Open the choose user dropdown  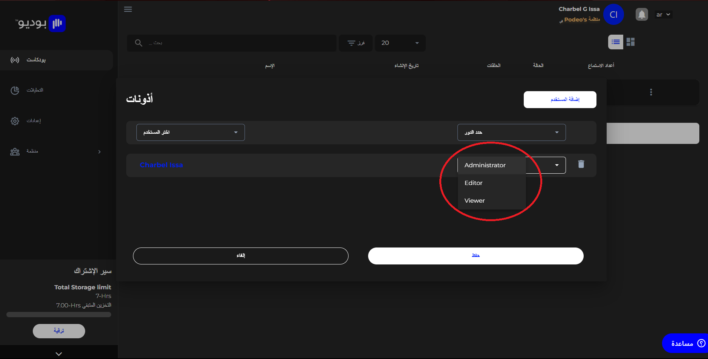coord(191,132)
